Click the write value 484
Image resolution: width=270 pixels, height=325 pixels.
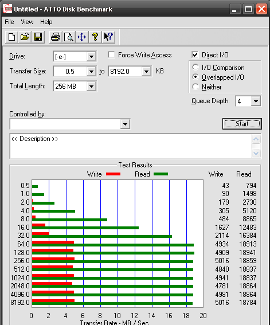click(x=224, y=219)
